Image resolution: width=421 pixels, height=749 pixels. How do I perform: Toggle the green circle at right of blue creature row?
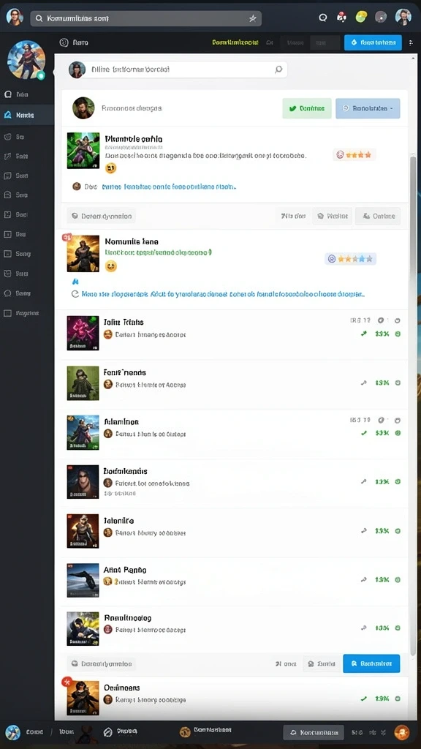point(398,579)
